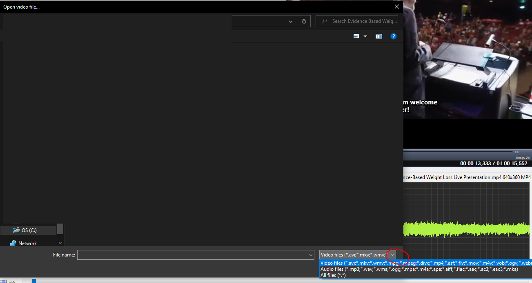Open the address bar history dropdown
This screenshot has width=532, height=283.
pos(290,21)
